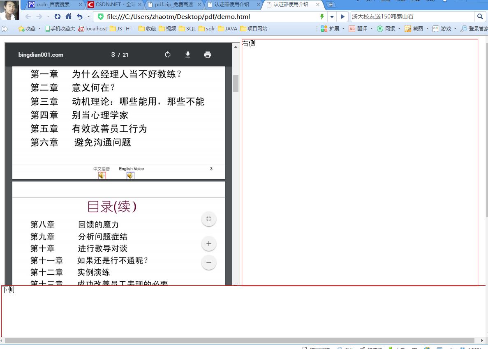Zoom out of the PDF

pos(209,262)
